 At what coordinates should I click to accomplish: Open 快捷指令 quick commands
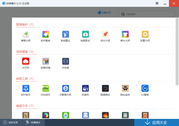click(x=33, y=122)
